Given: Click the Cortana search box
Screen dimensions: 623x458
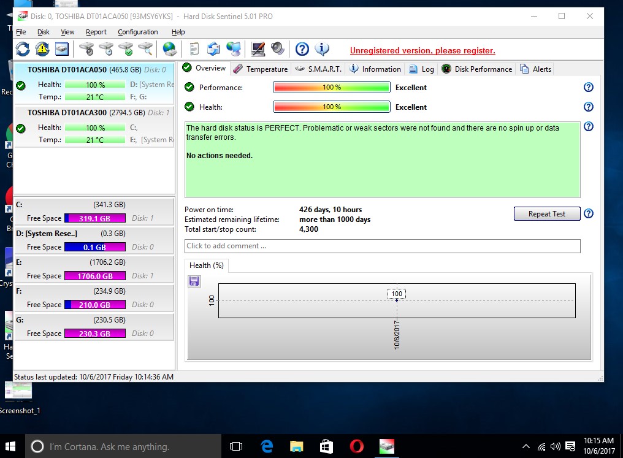Looking at the screenshot, I should click(x=123, y=446).
